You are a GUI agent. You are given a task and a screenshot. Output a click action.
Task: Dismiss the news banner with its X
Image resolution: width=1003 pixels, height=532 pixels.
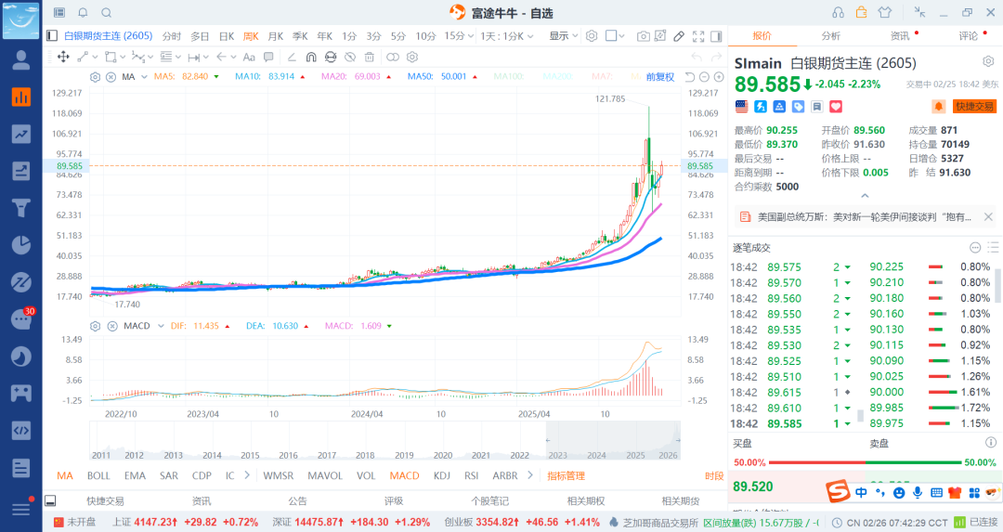[988, 216]
